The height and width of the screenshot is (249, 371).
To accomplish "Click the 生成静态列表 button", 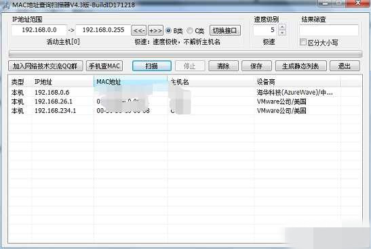I will click(300, 66).
